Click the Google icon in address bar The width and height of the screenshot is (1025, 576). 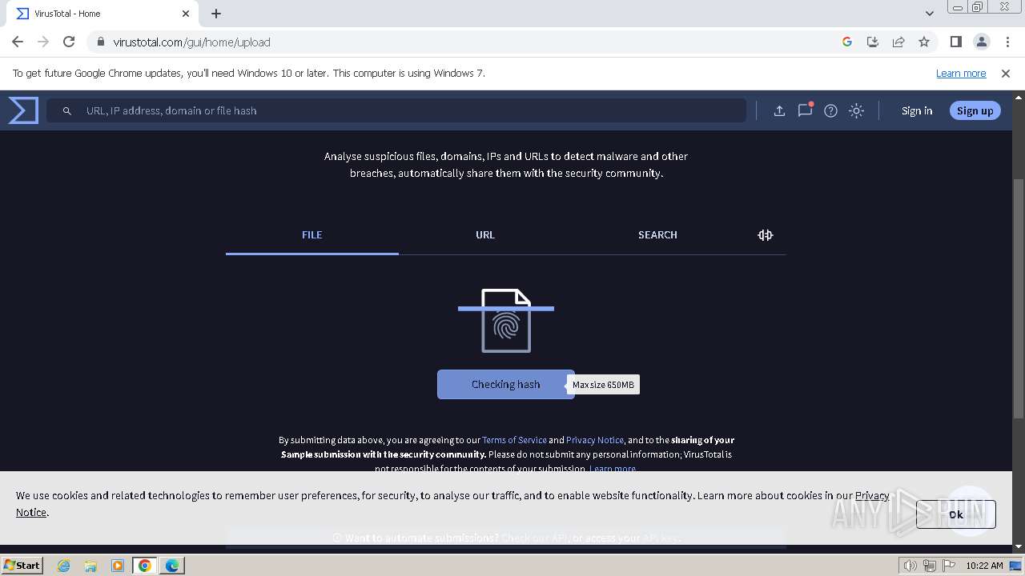point(847,42)
